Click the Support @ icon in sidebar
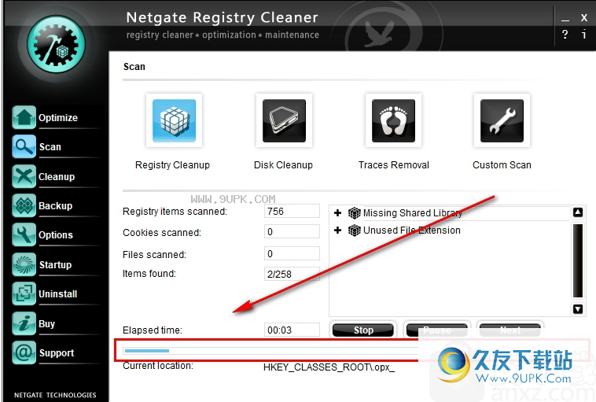The width and height of the screenshot is (596, 402). click(x=24, y=352)
